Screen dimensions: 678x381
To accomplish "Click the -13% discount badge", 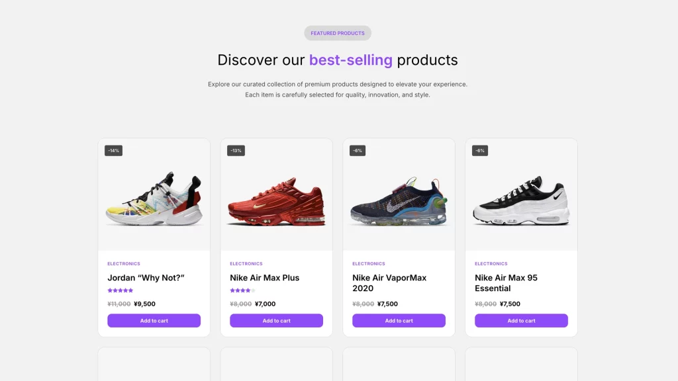I will point(236,151).
